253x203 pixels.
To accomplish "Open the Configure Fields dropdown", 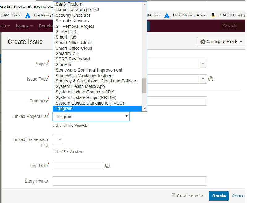I will click(x=221, y=42).
